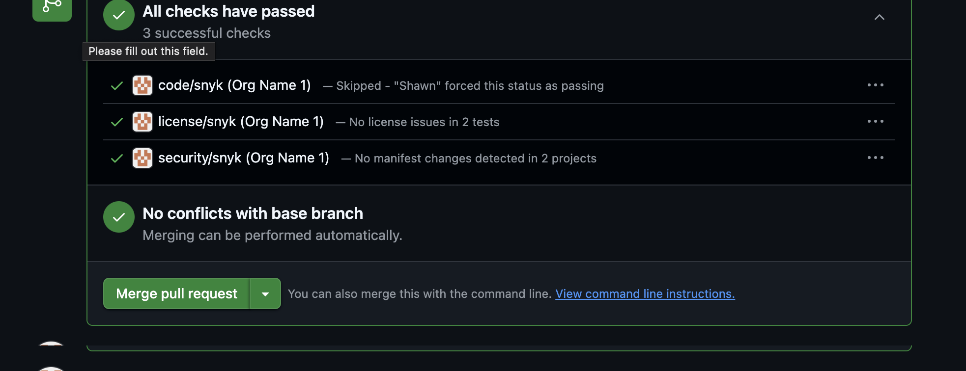Click the green All checks passed checkmark

click(118, 15)
